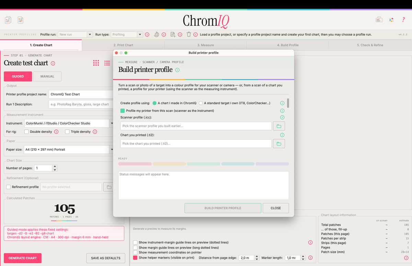Decrease Marker length stepper
Screen dimensions: 412x266
point(302,259)
